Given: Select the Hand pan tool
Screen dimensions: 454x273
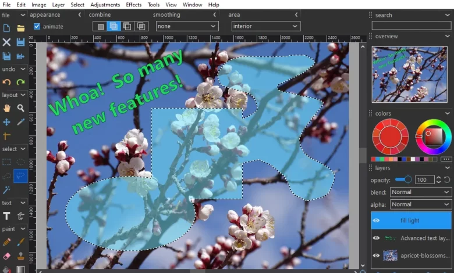Looking at the screenshot, I should [x=6, y=108].
